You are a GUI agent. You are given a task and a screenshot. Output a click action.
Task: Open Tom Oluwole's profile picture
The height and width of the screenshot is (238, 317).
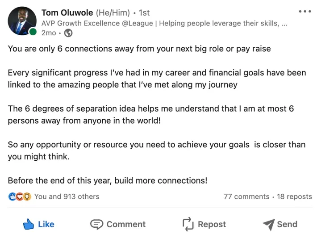click(22, 21)
